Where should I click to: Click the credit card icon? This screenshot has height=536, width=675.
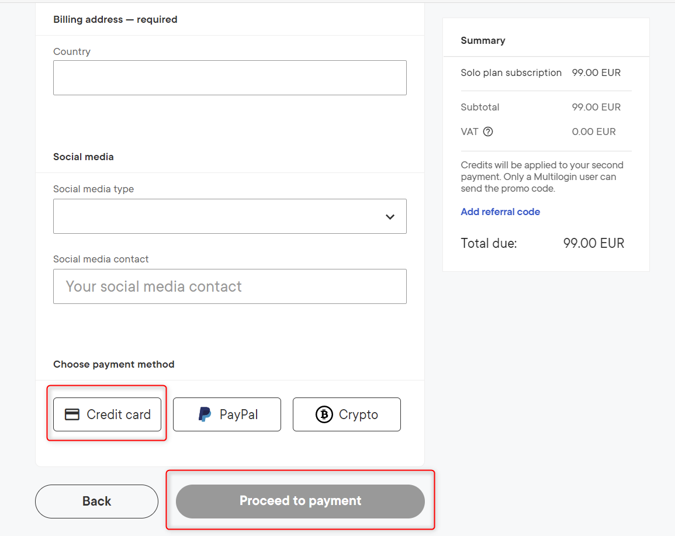[72, 414]
